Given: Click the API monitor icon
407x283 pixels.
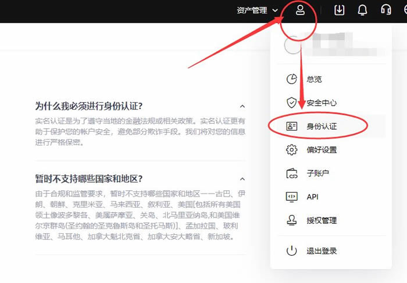Looking at the screenshot, I should click(x=292, y=197).
